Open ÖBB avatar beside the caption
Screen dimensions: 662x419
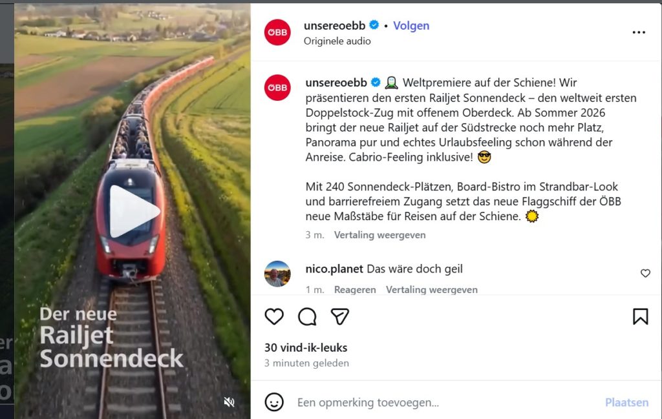tap(277, 88)
